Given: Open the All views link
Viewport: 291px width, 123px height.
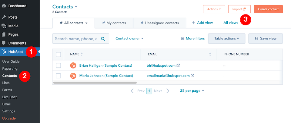Looking at the screenshot, I should point(231,23).
